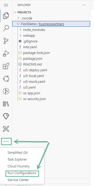Expand the node_modules folder chevron
Image resolution: width=94 pixels, height=186 pixels.
(x=20, y=30)
